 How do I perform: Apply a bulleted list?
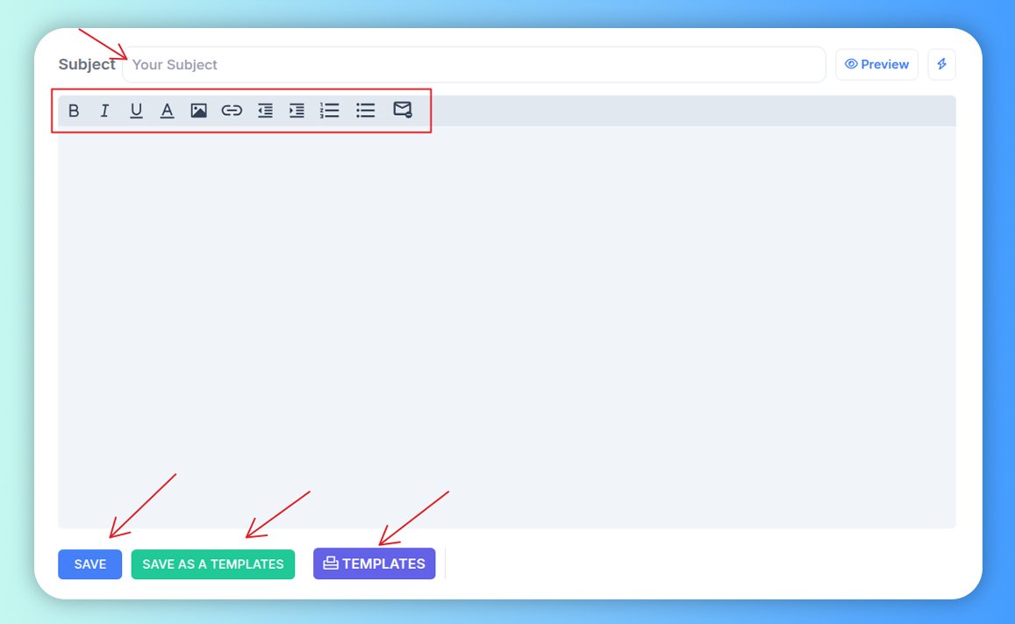(x=365, y=110)
